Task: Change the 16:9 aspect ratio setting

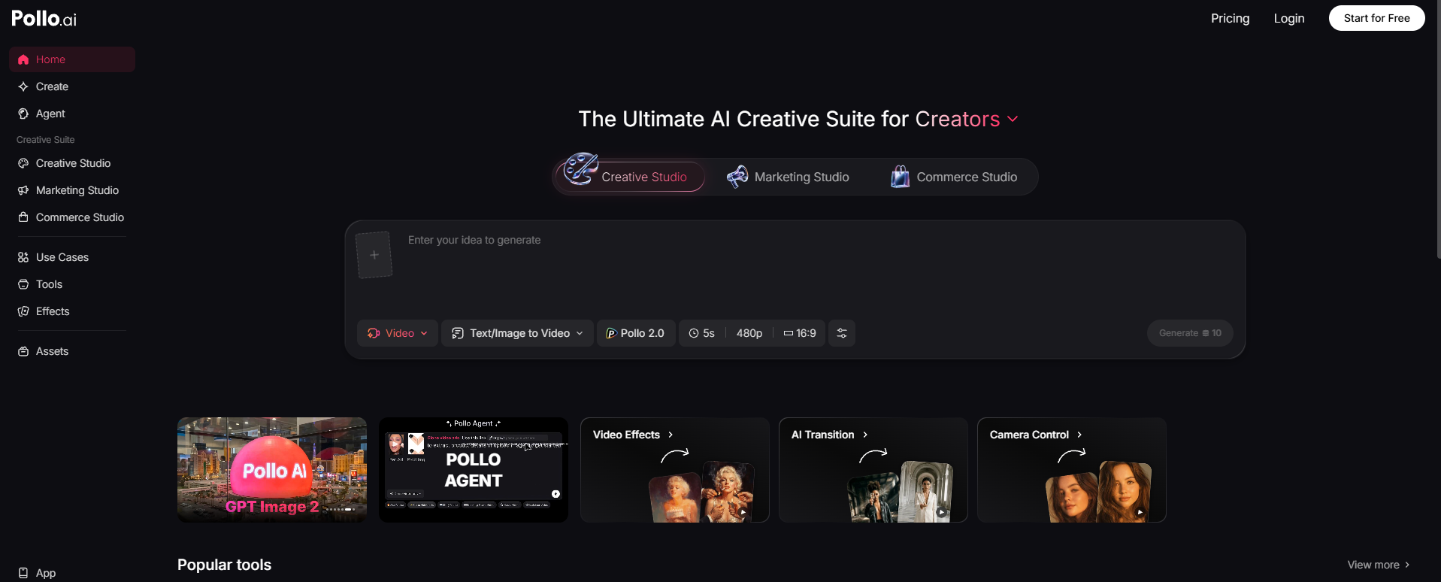Action: click(800, 333)
